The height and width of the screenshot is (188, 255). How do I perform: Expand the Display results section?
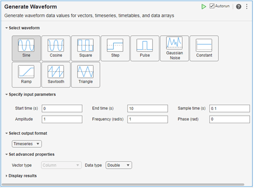(6, 176)
